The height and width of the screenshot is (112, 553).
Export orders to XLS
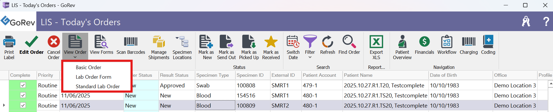tap(376, 42)
